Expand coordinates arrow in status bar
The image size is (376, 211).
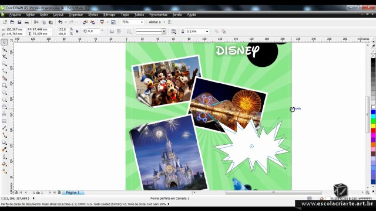33,198
